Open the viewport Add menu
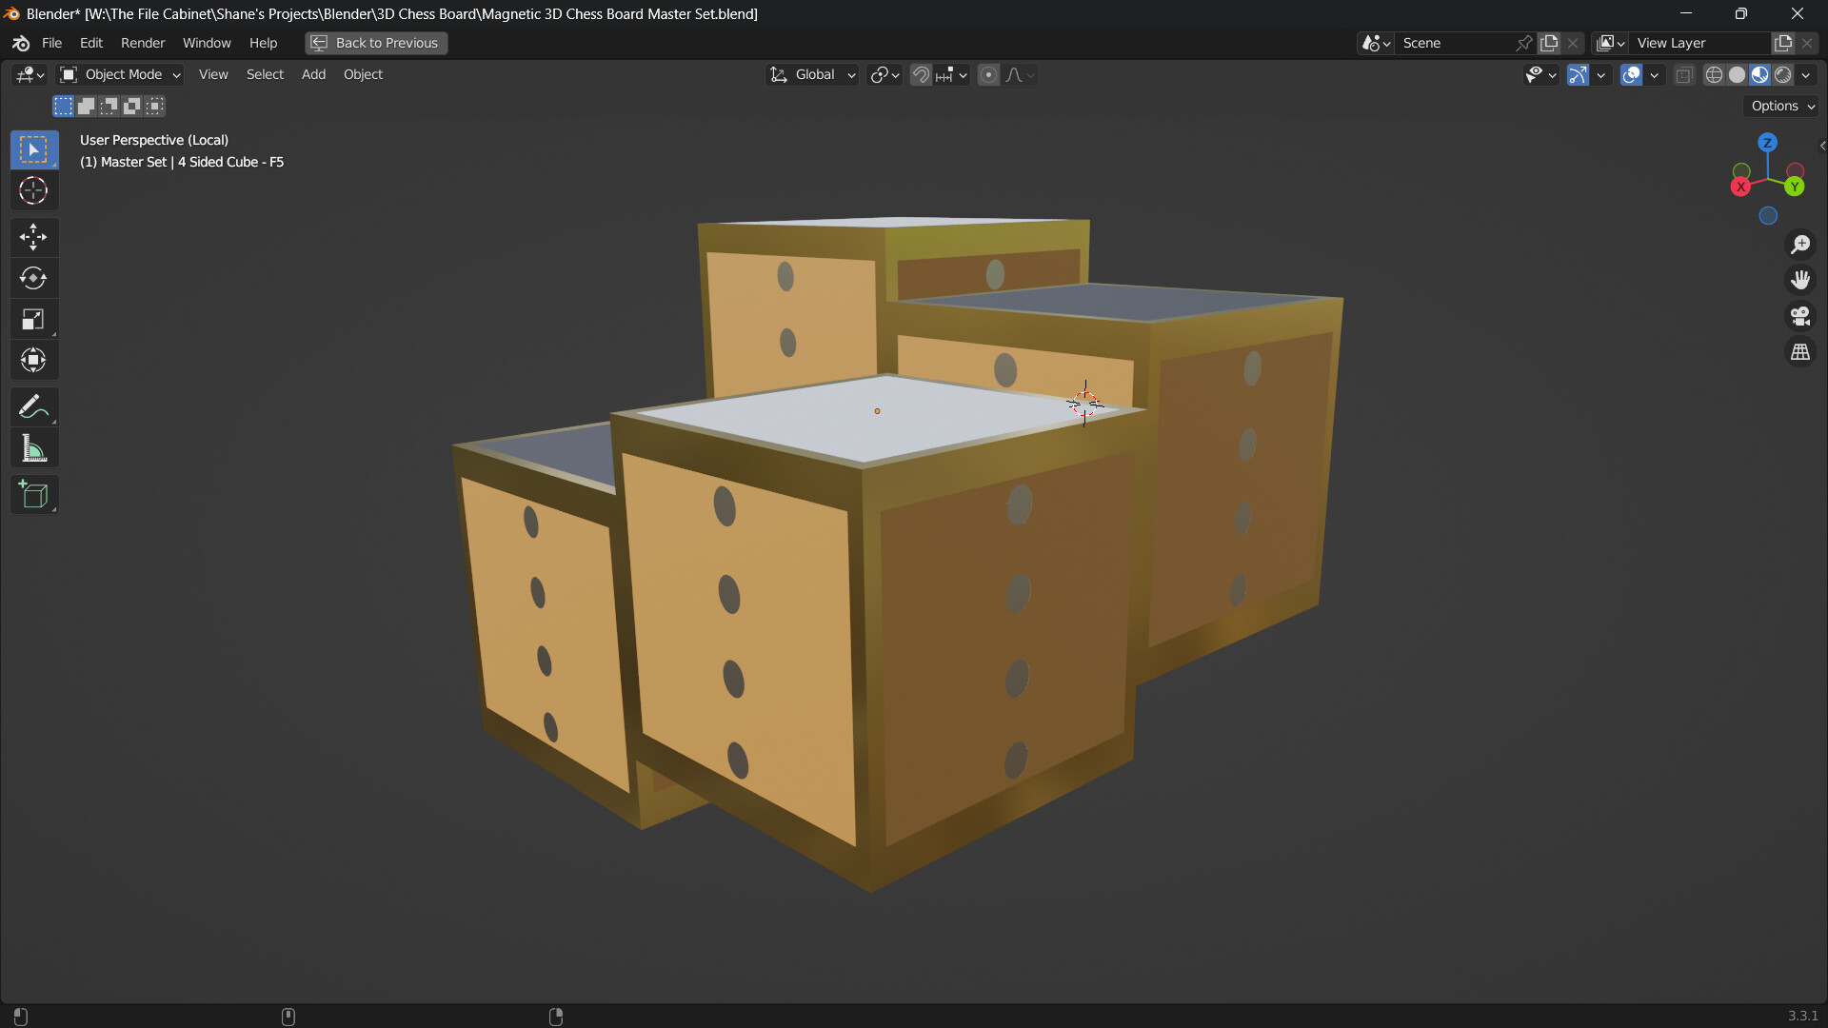1828x1028 pixels. 313,74
